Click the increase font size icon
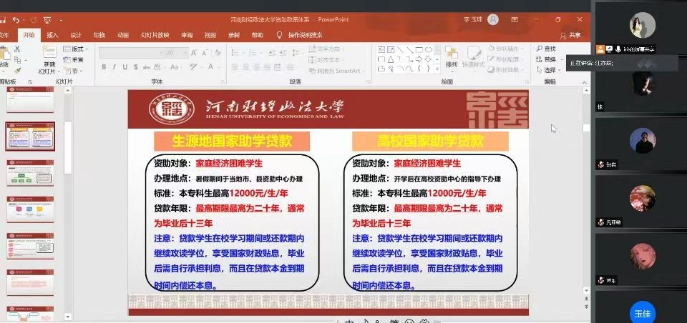This screenshot has height=323, width=687. [194, 53]
